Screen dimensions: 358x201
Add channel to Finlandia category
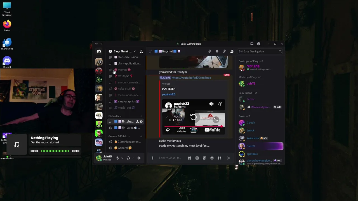(x=141, y=116)
